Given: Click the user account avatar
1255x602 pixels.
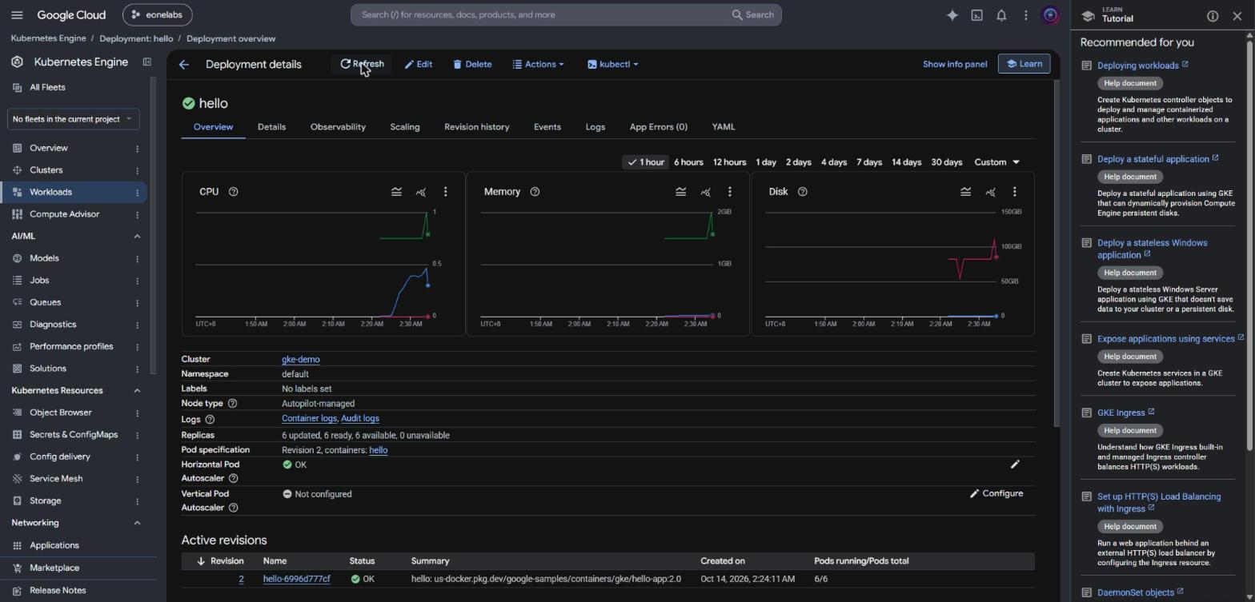Looking at the screenshot, I should click(1050, 15).
